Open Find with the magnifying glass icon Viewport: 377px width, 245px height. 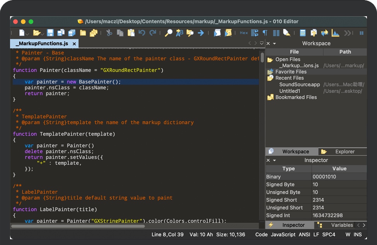(169, 33)
